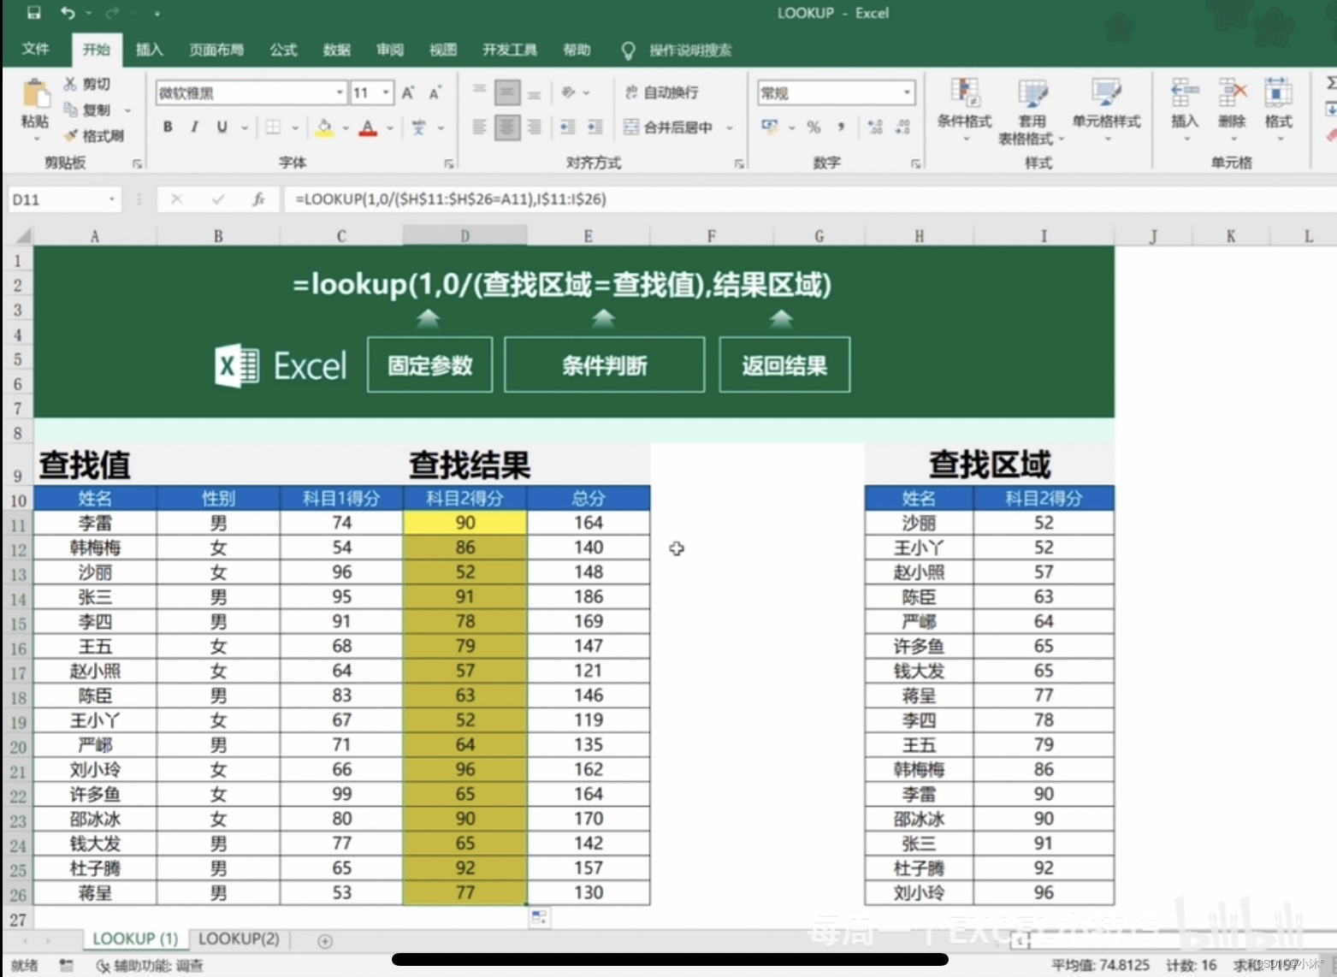Image resolution: width=1337 pixels, height=977 pixels.
Task: Switch to the LOOKUP(2) sheet tab
Action: click(x=239, y=939)
